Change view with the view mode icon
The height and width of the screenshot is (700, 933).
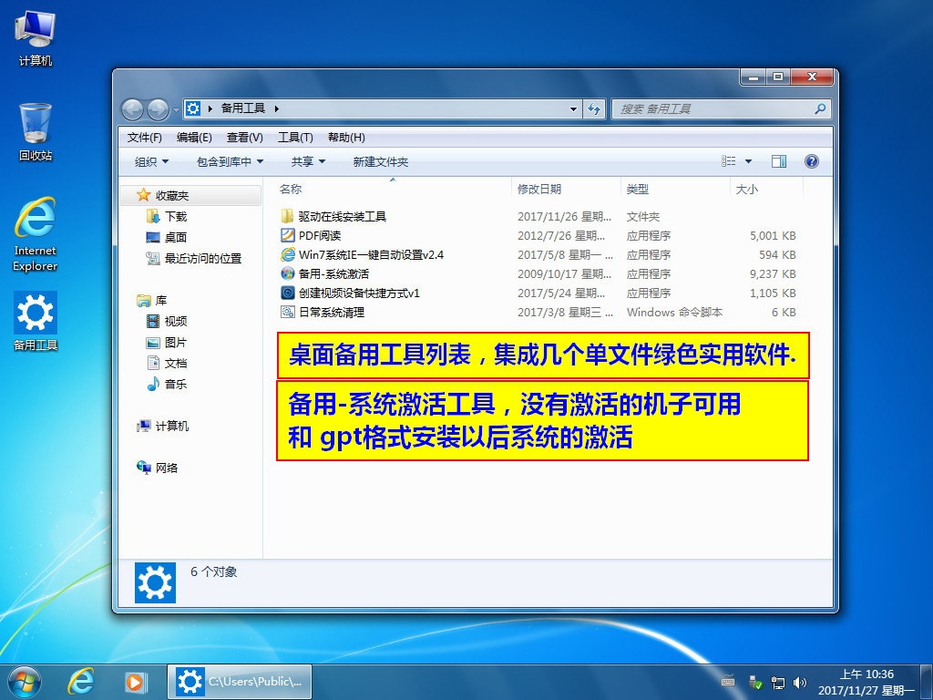(x=728, y=161)
